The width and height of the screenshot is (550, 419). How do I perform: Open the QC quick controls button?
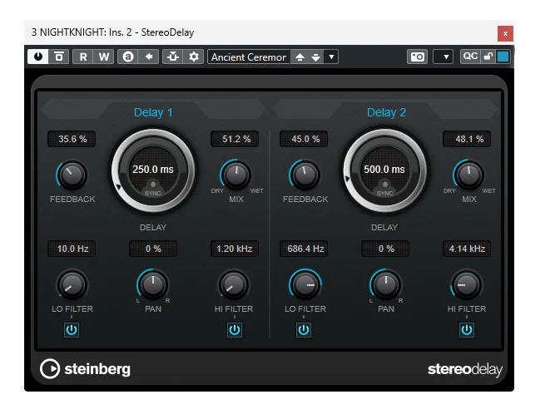tap(470, 57)
